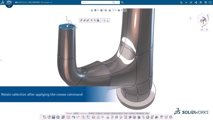Viewport: 213px width, 120px height.
Task: Expand the left side panel arrow
Action: (x=1, y=60)
